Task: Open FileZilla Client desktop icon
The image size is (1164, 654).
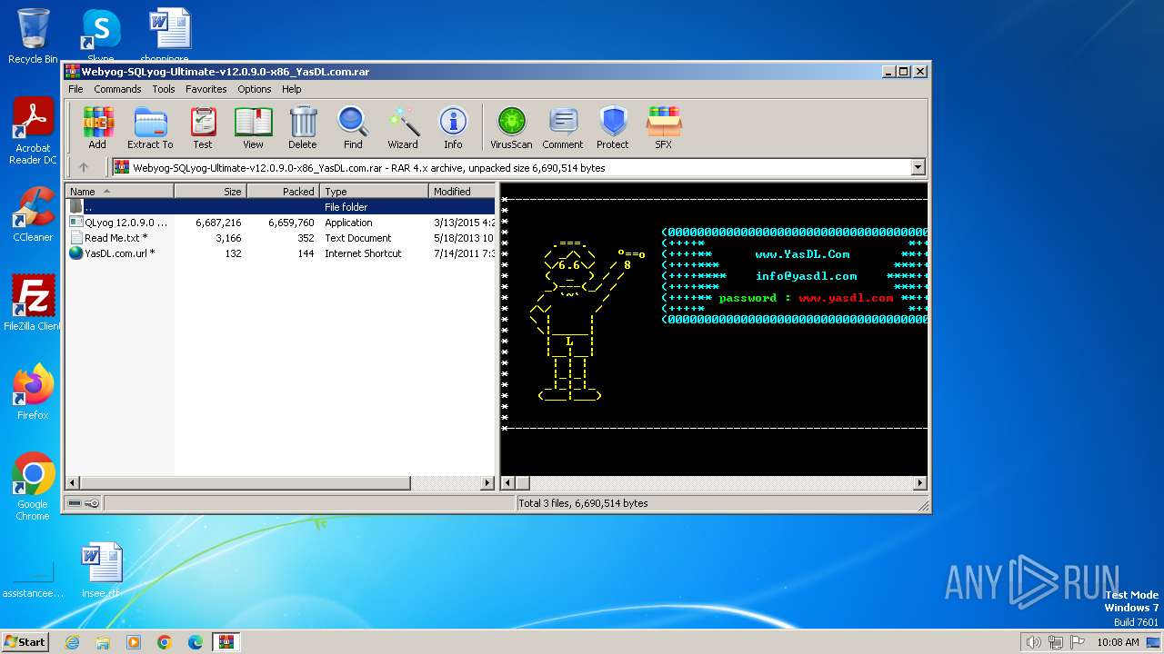Action: (33, 303)
